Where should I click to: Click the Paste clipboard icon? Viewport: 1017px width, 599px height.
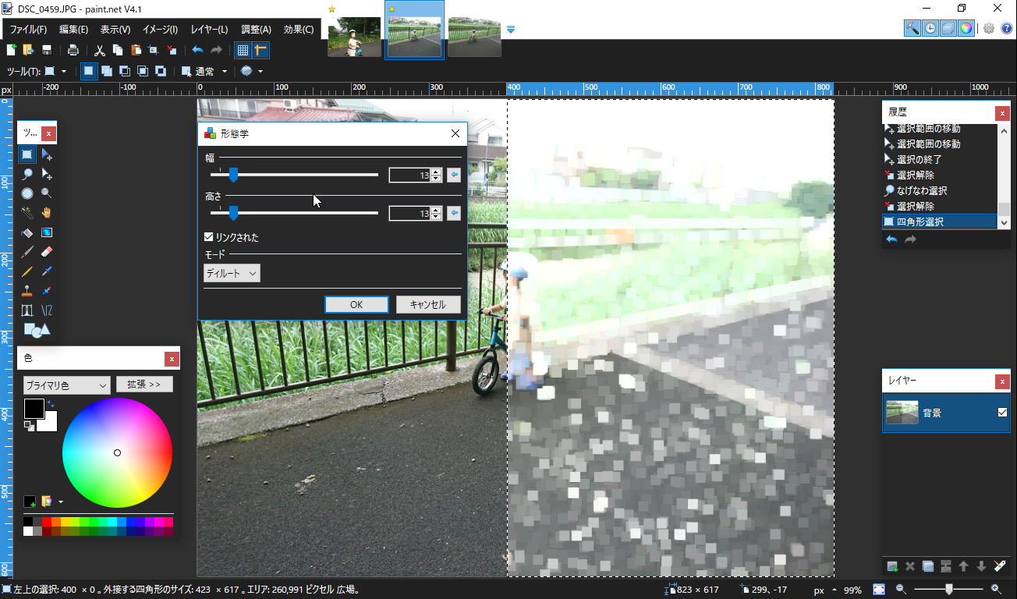136,50
